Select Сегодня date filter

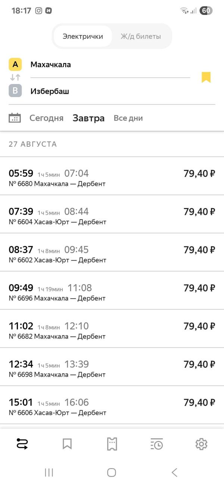click(46, 118)
